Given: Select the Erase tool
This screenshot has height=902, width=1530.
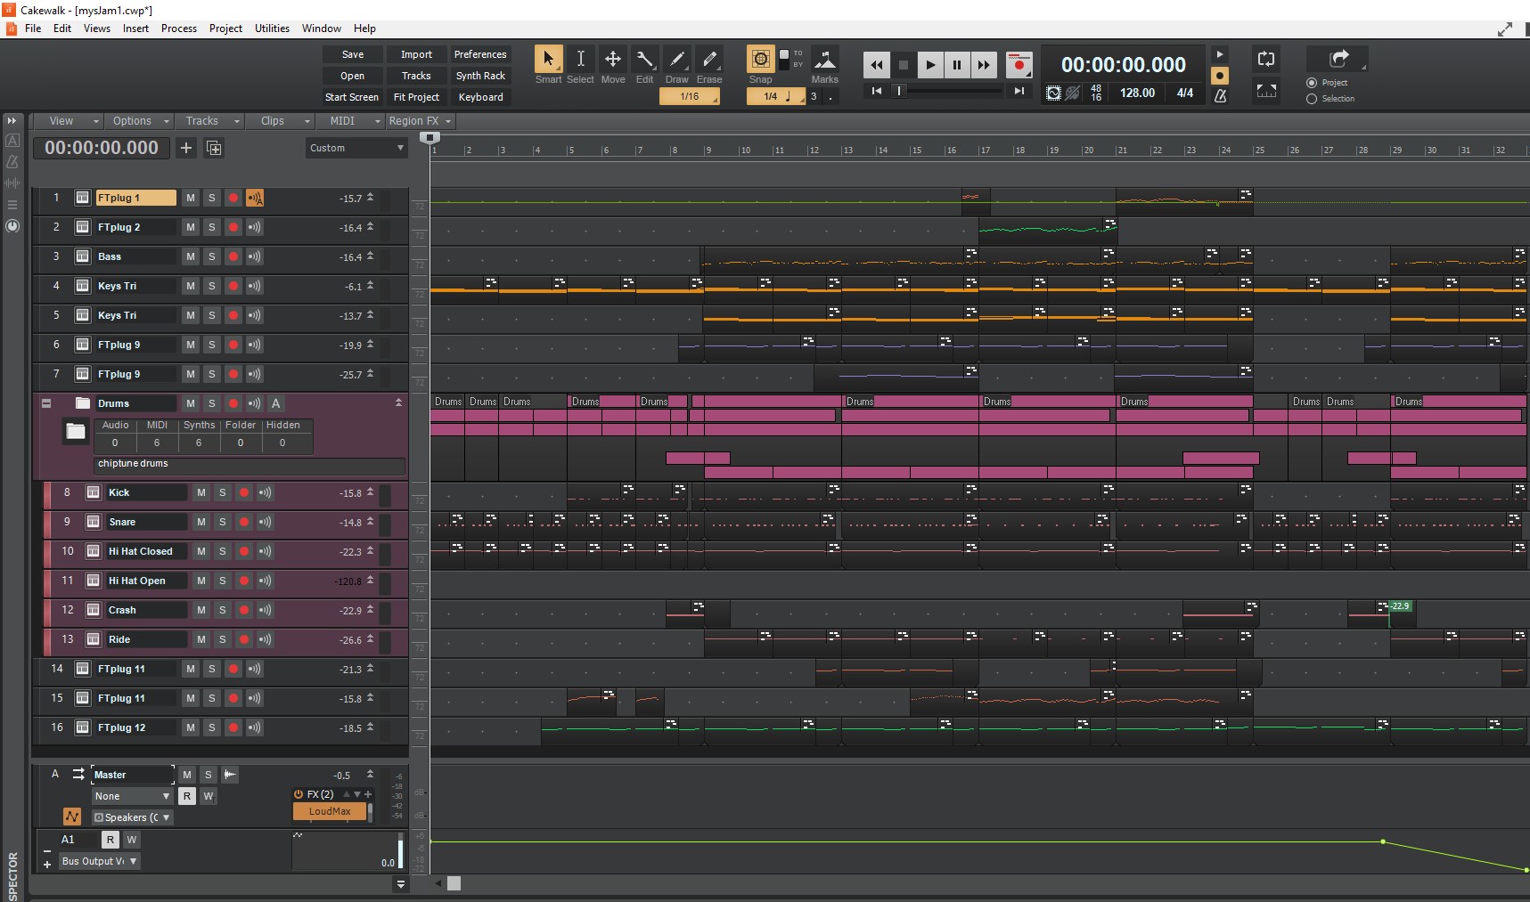Looking at the screenshot, I should [x=709, y=60].
